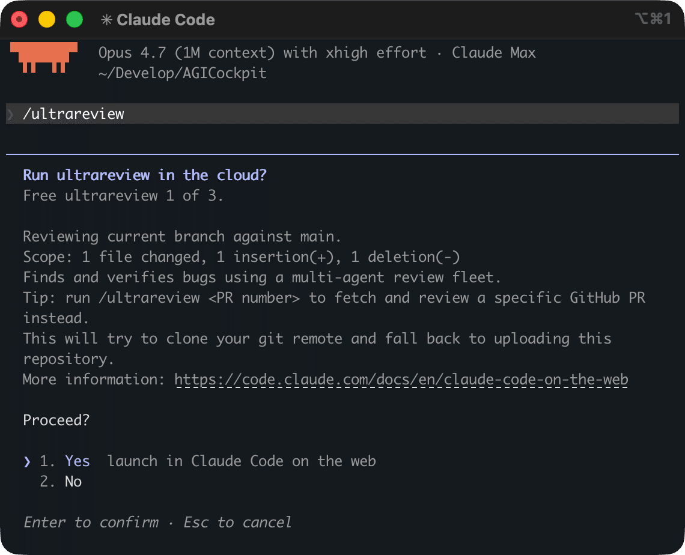The image size is (685, 555).
Task: Click the "Opus 4.7 (1M context)" model label
Action: (x=187, y=53)
